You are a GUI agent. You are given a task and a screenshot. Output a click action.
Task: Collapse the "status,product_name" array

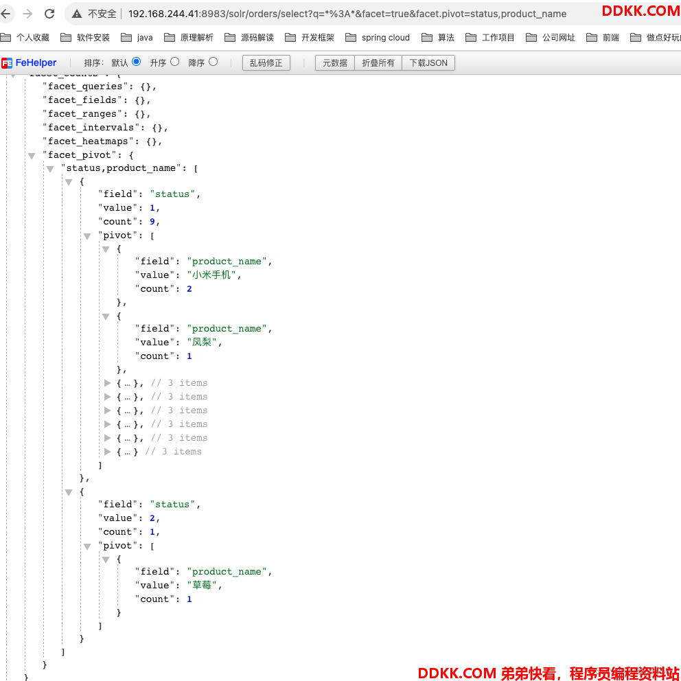50,169
